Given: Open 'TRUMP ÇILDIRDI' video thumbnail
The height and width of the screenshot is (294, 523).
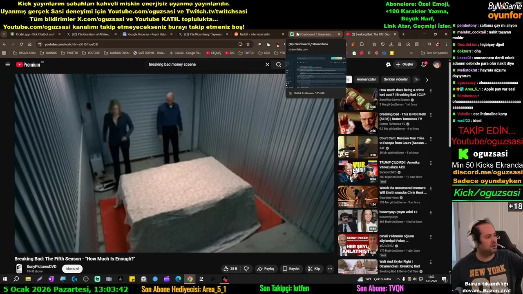Looking at the screenshot, I should click(358, 171).
